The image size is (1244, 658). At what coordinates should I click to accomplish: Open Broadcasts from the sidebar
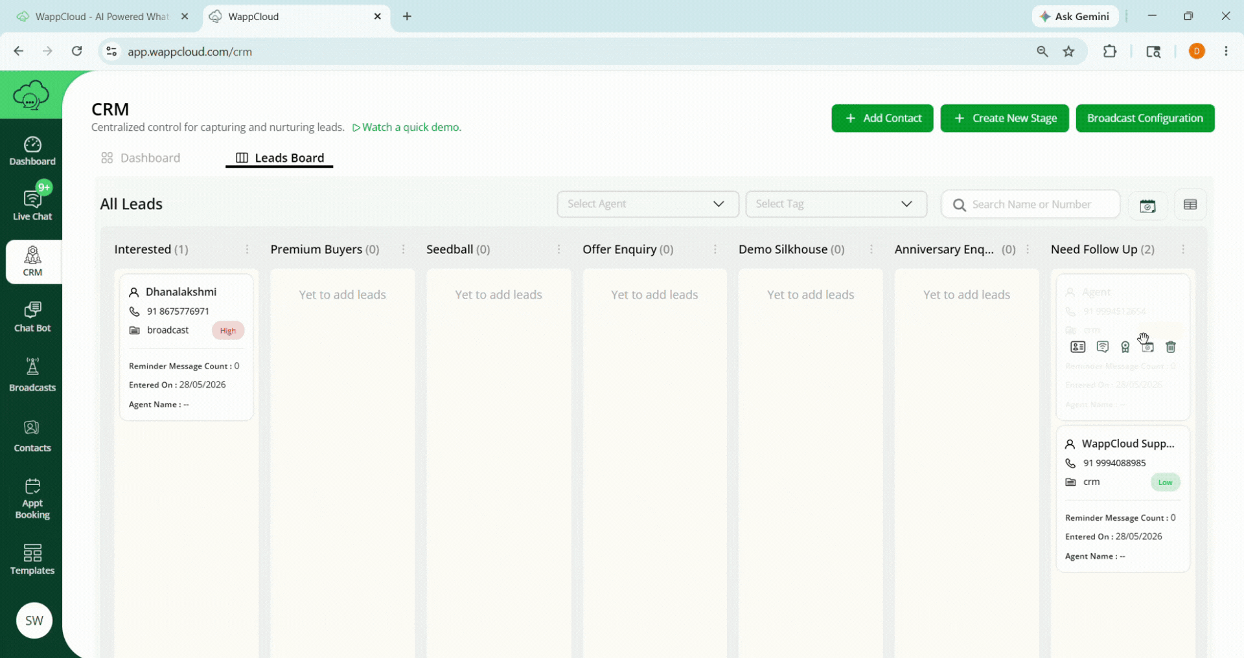[x=32, y=375]
